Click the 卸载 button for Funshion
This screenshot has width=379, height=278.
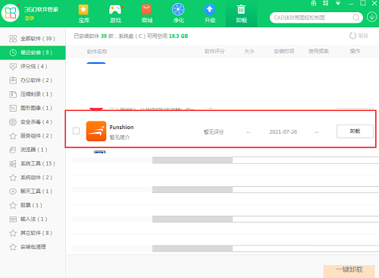[355, 131]
